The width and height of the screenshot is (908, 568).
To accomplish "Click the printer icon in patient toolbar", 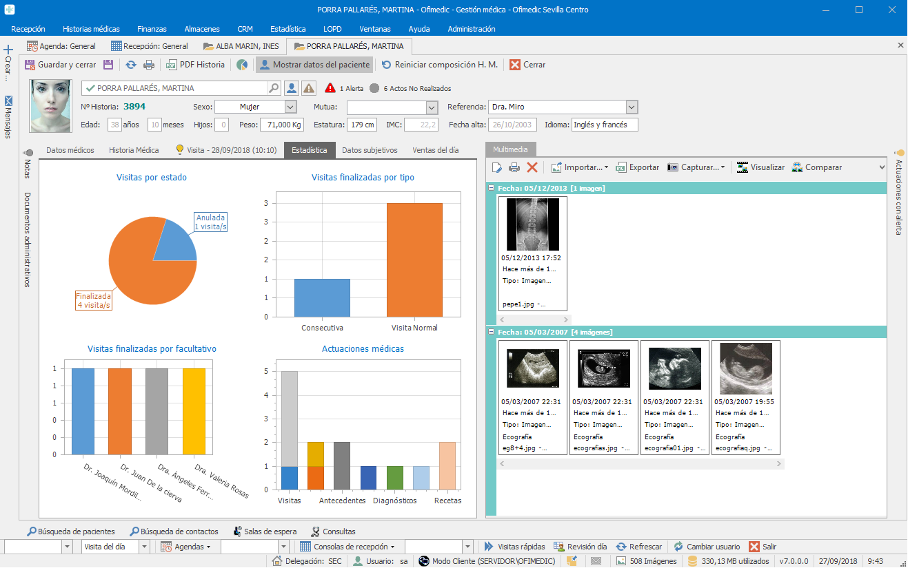I will coord(149,65).
